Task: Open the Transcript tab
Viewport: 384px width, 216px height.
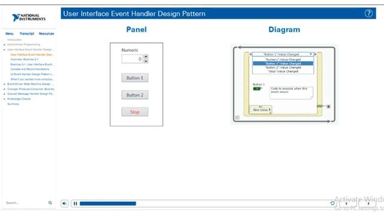Action: [26, 34]
